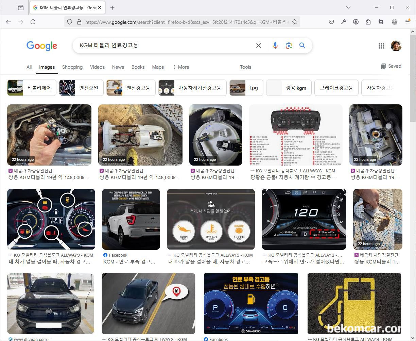The image size is (416, 341).
Task: Clear the search box text
Action: tap(259, 46)
